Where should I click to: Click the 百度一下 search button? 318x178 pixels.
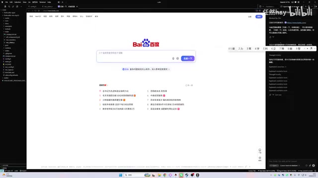(188, 58)
